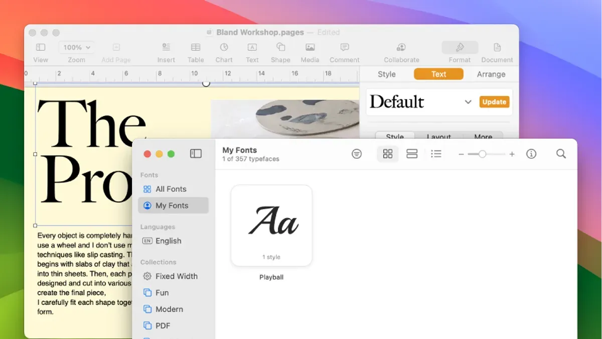This screenshot has height=339, width=602.
Task: Select the Playball font thumbnail
Action: pyautogui.click(x=271, y=225)
